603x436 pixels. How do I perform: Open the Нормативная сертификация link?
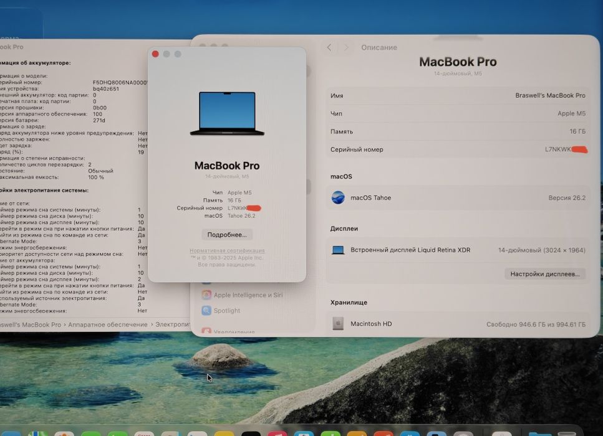point(227,250)
